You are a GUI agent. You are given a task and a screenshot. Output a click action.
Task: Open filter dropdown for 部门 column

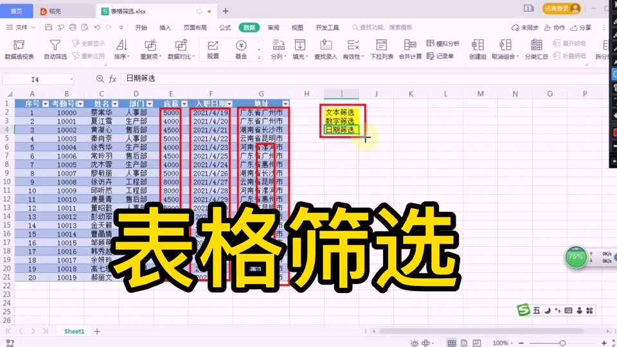150,104
